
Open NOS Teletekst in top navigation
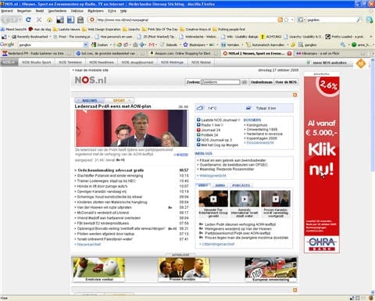(70, 63)
